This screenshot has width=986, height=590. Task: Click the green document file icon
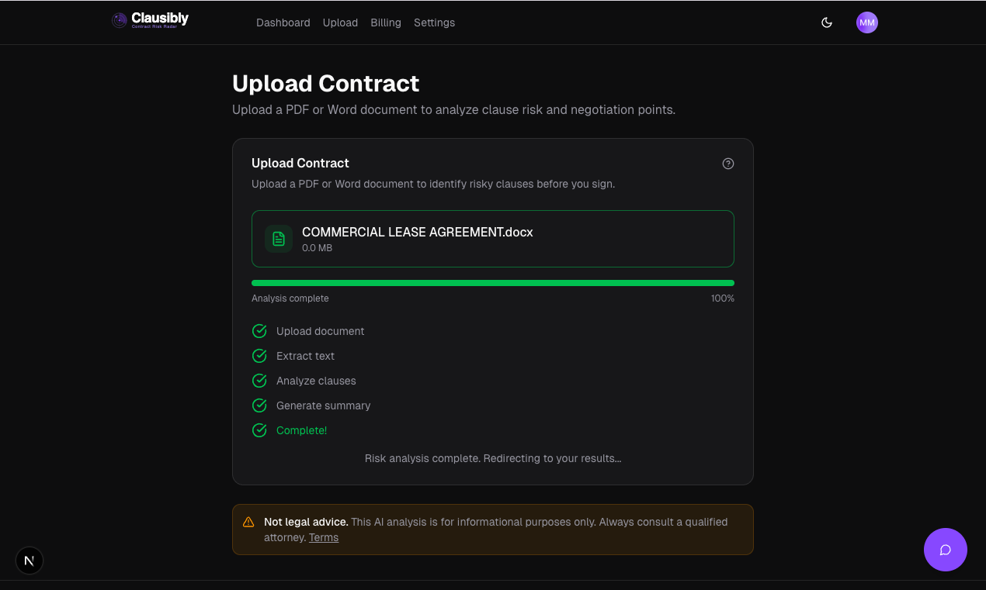(279, 239)
